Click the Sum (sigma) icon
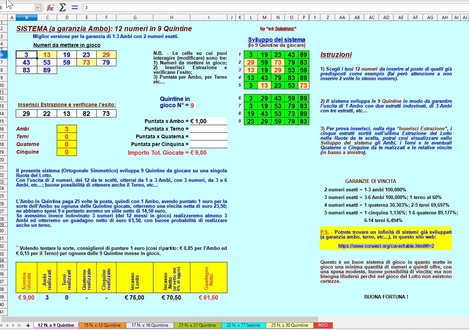This screenshot has height=330, width=469. click(x=63, y=7)
